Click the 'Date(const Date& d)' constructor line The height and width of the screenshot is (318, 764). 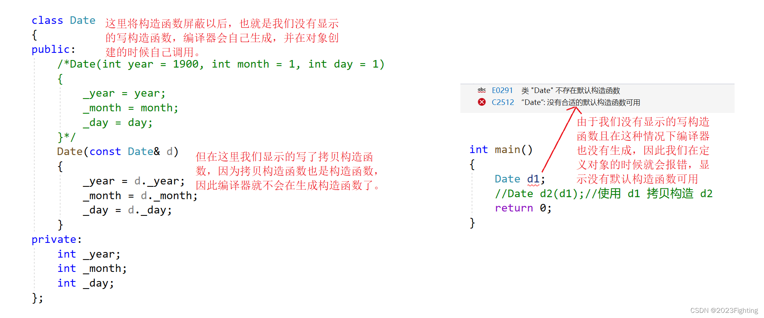118,152
